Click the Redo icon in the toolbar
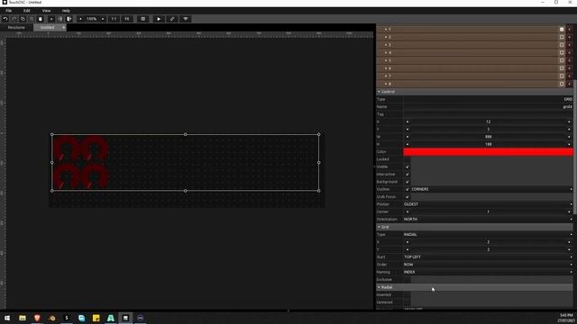Screen dimensions: 577x324 [14, 19]
